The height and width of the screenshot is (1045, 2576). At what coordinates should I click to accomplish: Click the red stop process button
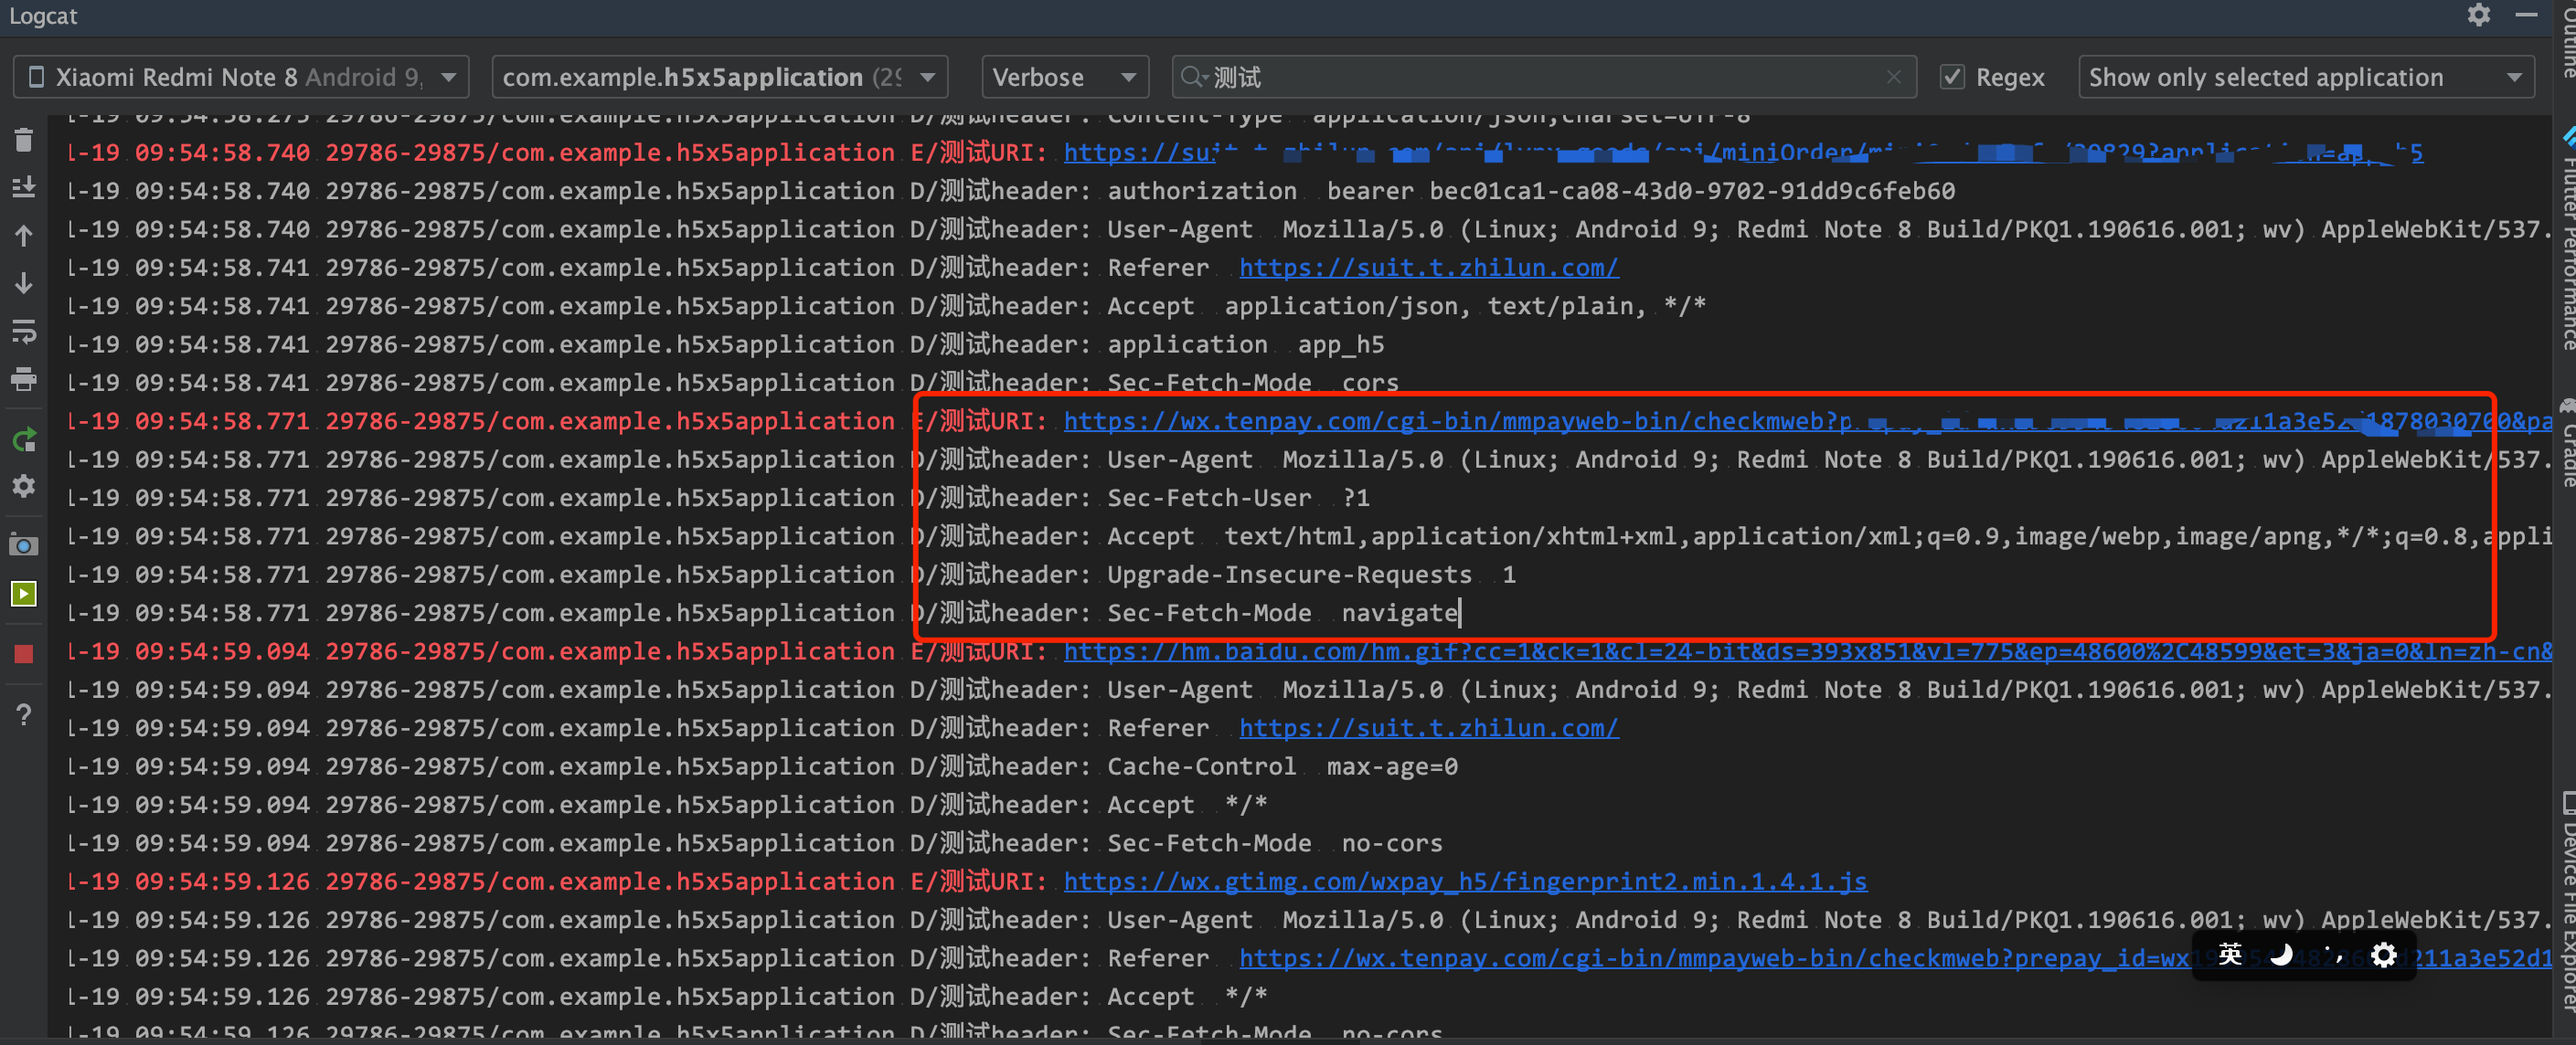(24, 654)
